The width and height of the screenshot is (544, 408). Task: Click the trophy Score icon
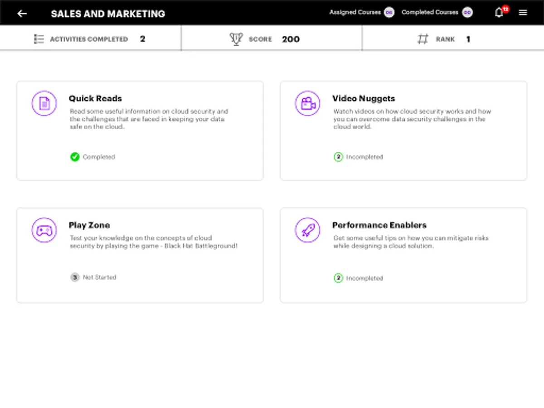pyautogui.click(x=236, y=39)
